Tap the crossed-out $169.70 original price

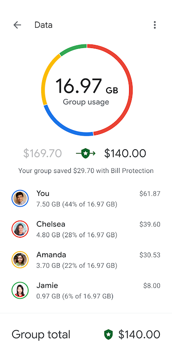click(43, 153)
